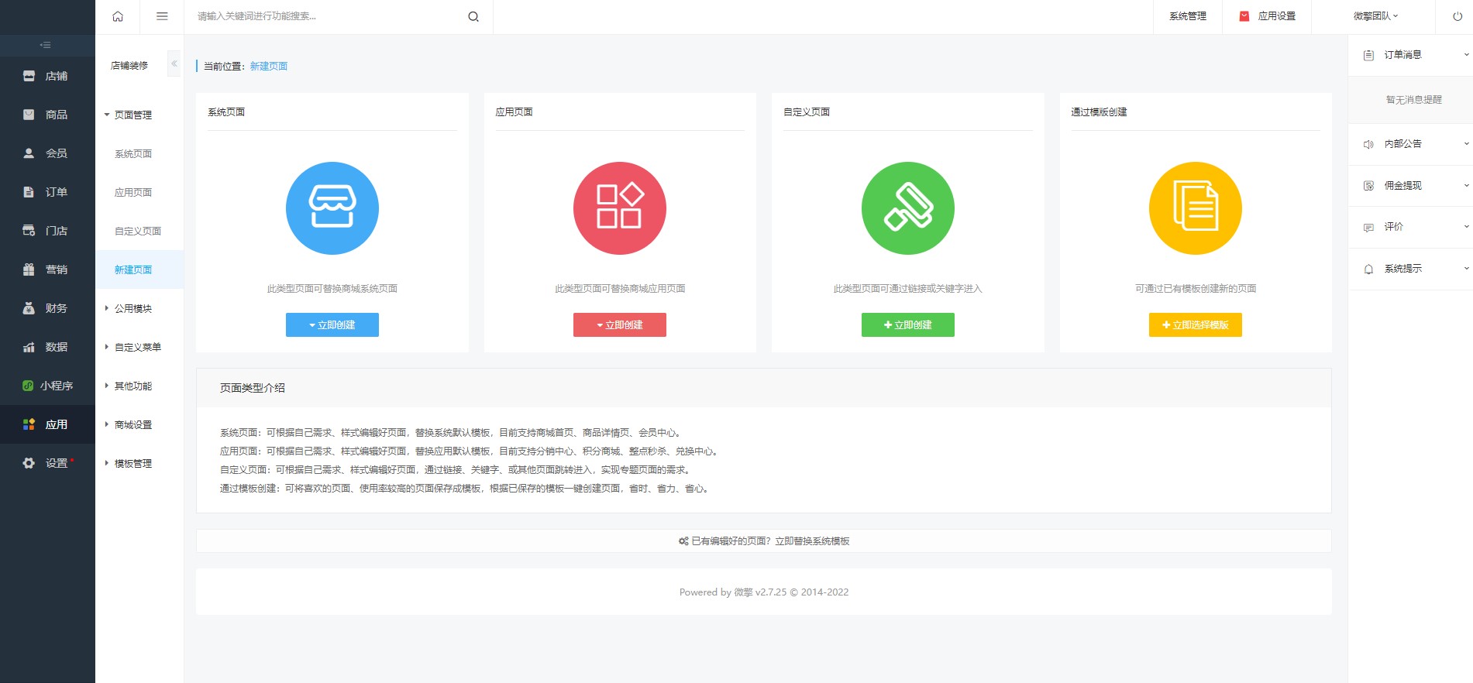Collapse the 店铺装修 side panel arrow

point(174,63)
